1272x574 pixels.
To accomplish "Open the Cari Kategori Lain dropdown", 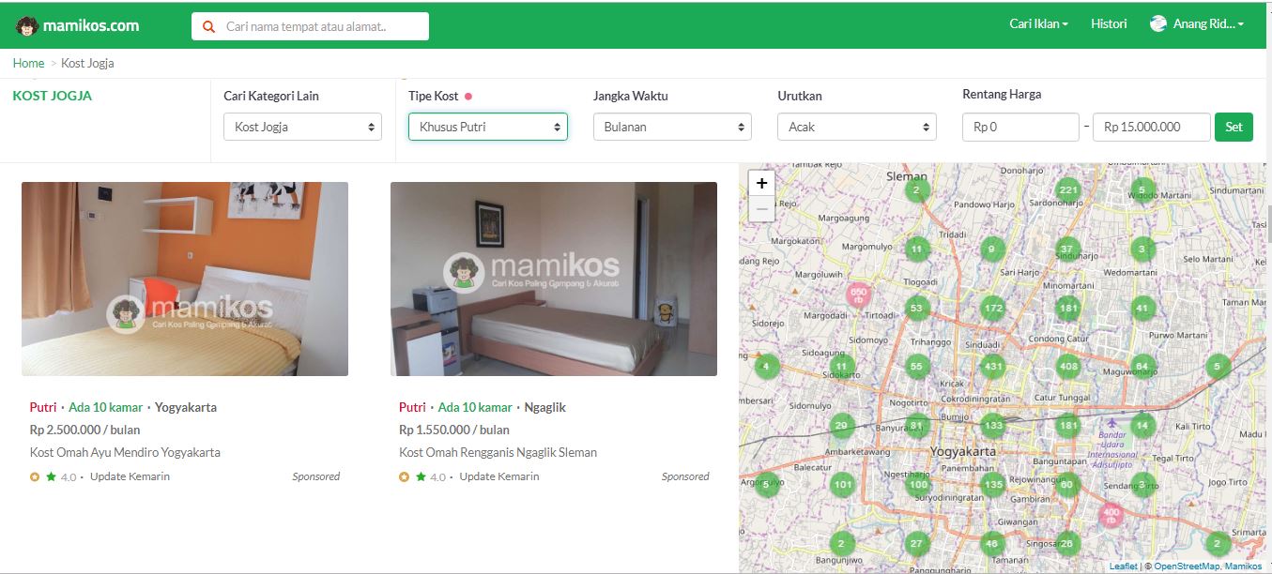I will point(302,127).
